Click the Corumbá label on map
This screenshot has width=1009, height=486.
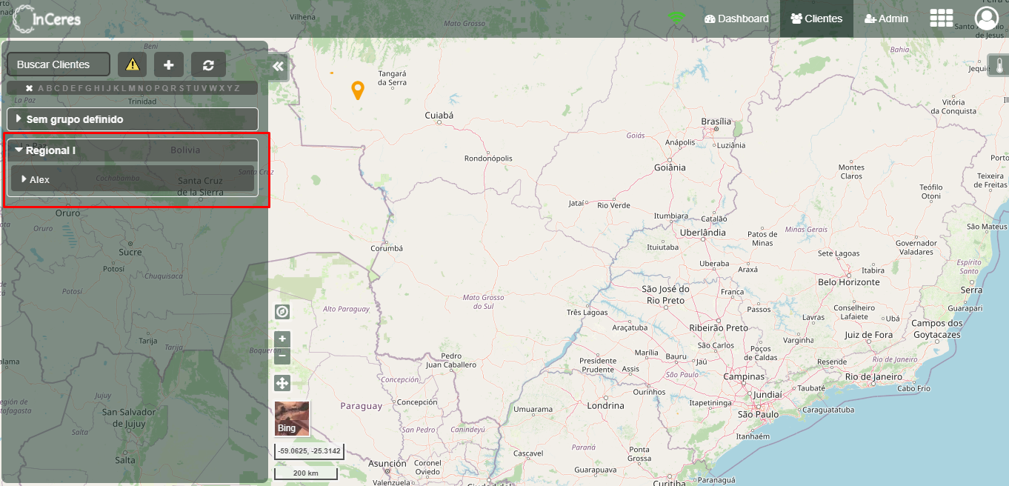(387, 248)
